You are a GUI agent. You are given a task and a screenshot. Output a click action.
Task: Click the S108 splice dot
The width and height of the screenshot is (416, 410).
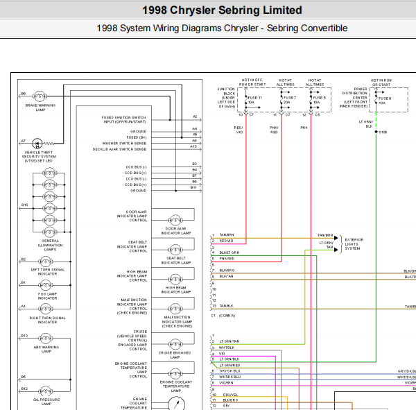coord(376,132)
